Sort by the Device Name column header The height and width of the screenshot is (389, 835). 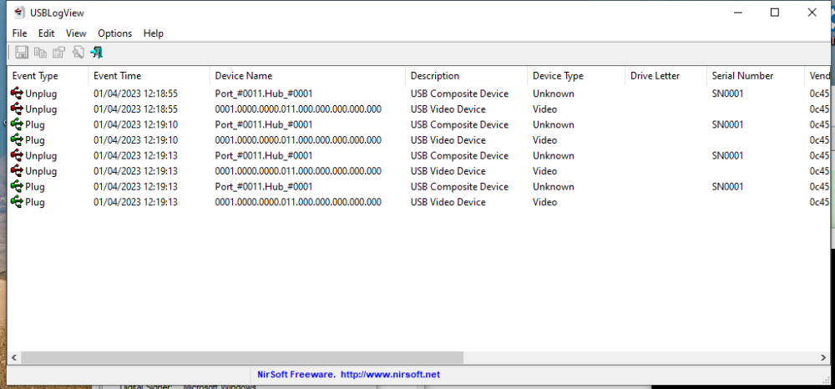click(243, 76)
